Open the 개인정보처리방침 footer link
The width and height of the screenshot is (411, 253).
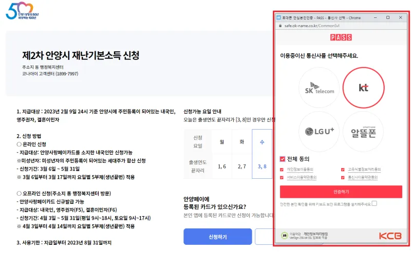pos(315,234)
